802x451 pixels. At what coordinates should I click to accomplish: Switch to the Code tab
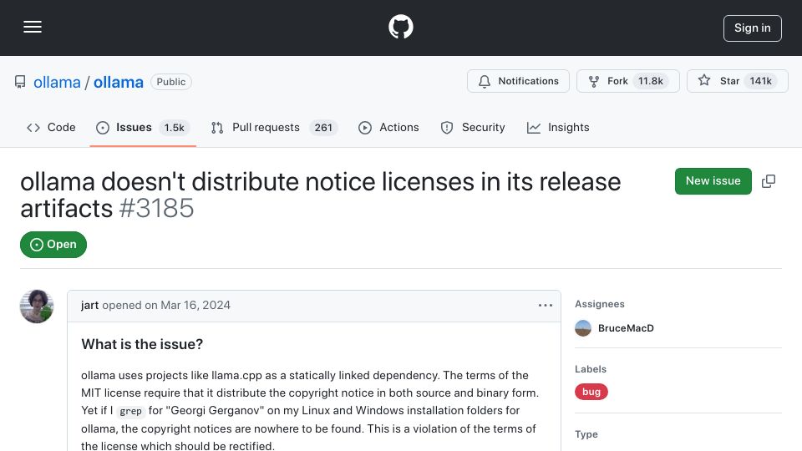pyautogui.click(x=51, y=127)
